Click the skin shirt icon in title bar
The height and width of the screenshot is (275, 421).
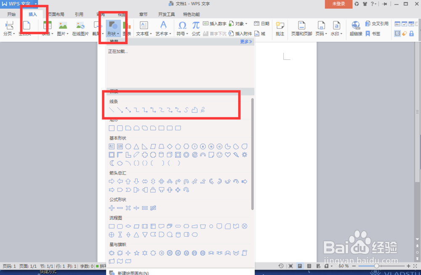[365, 4]
